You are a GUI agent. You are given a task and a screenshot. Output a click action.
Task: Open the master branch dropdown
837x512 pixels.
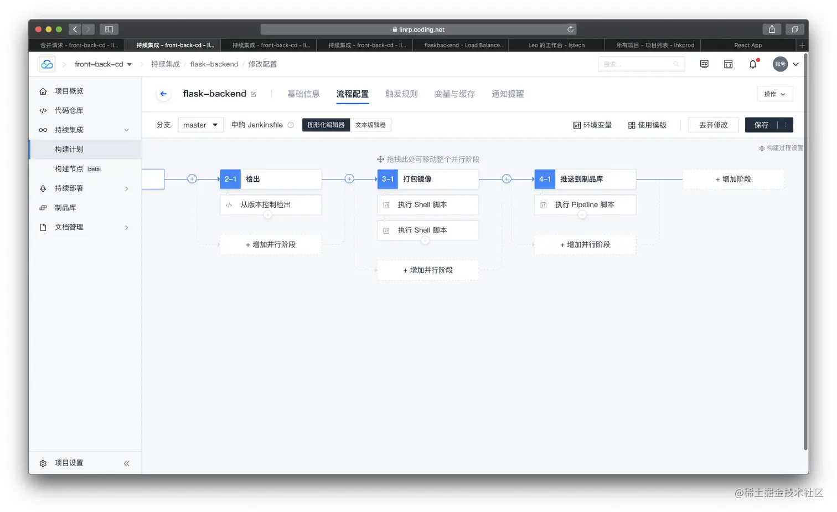click(200, 125)
